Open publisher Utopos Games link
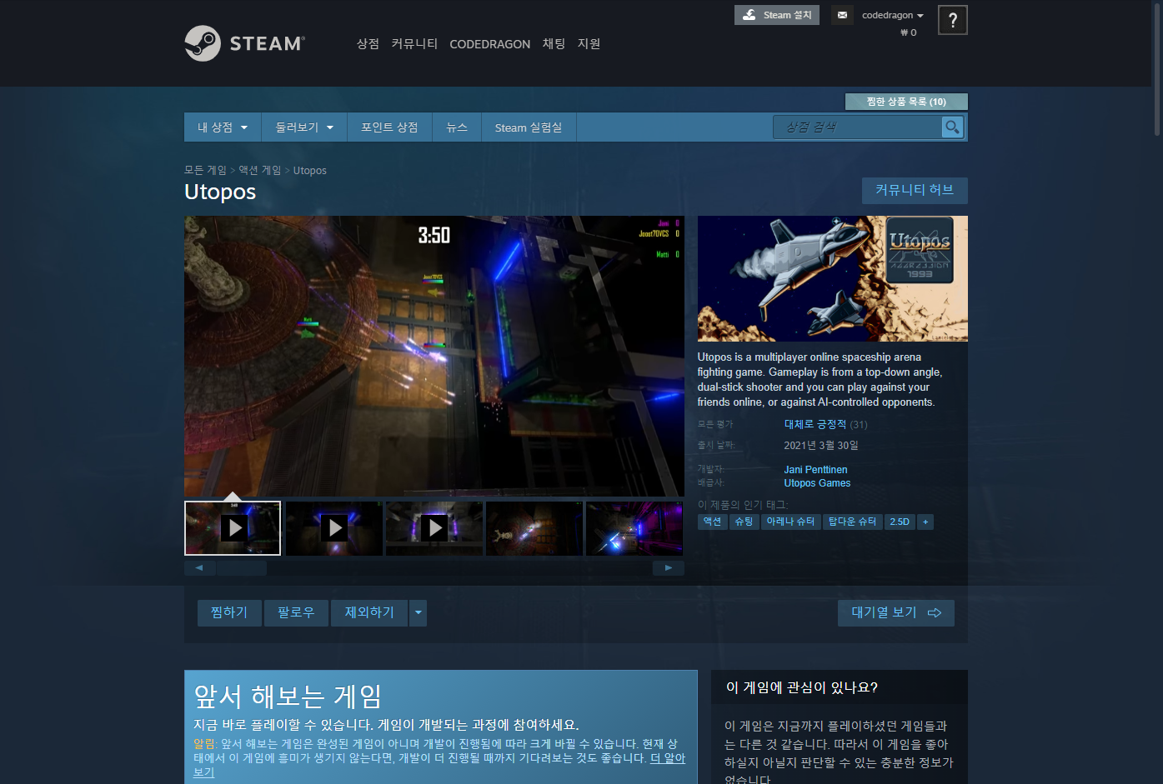The height and width of the screenshot is (784, 1163). click(817, 483)
